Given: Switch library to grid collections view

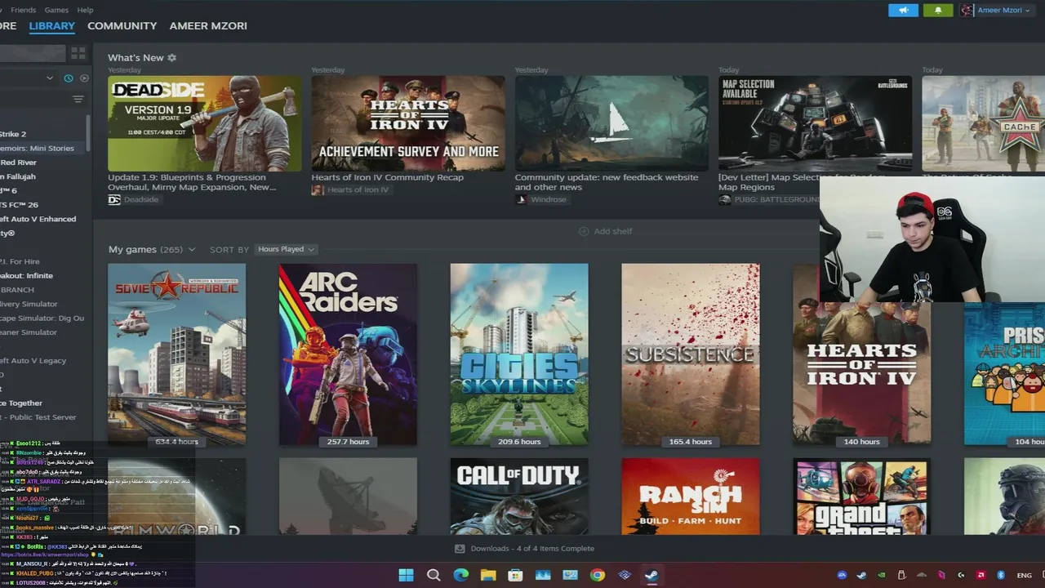Looking at the screenshot, I should coord(78,53).
